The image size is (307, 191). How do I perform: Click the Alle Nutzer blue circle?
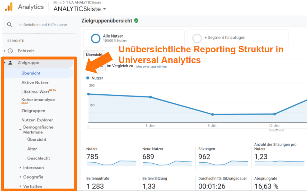(96, 38)
